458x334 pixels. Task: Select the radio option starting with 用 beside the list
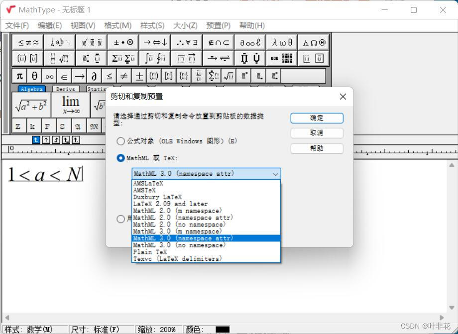(120, 219)
